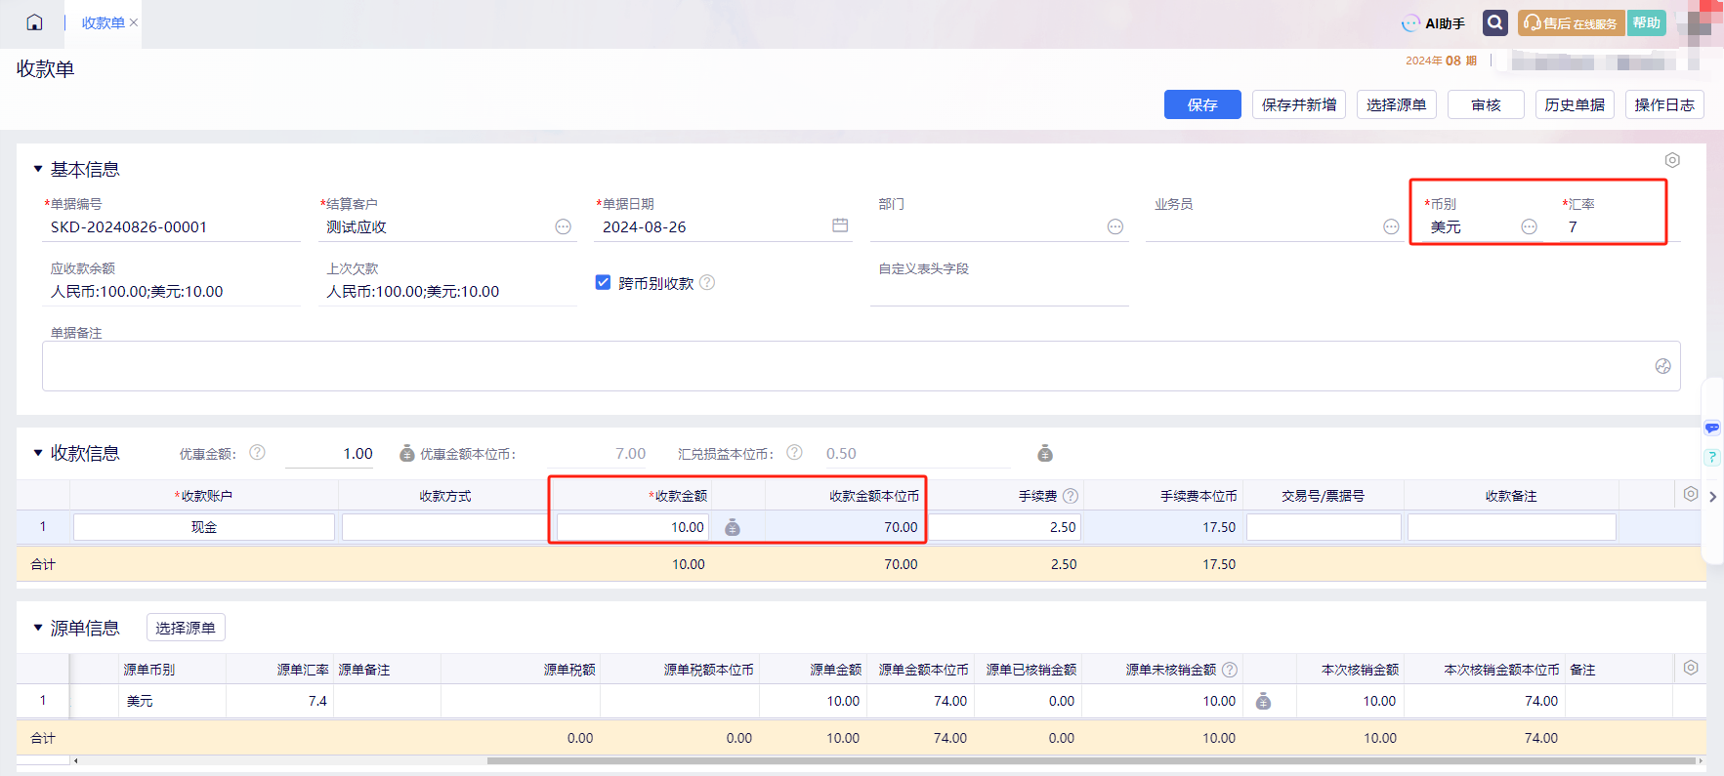Click the 保存 button

[1202, 104]
